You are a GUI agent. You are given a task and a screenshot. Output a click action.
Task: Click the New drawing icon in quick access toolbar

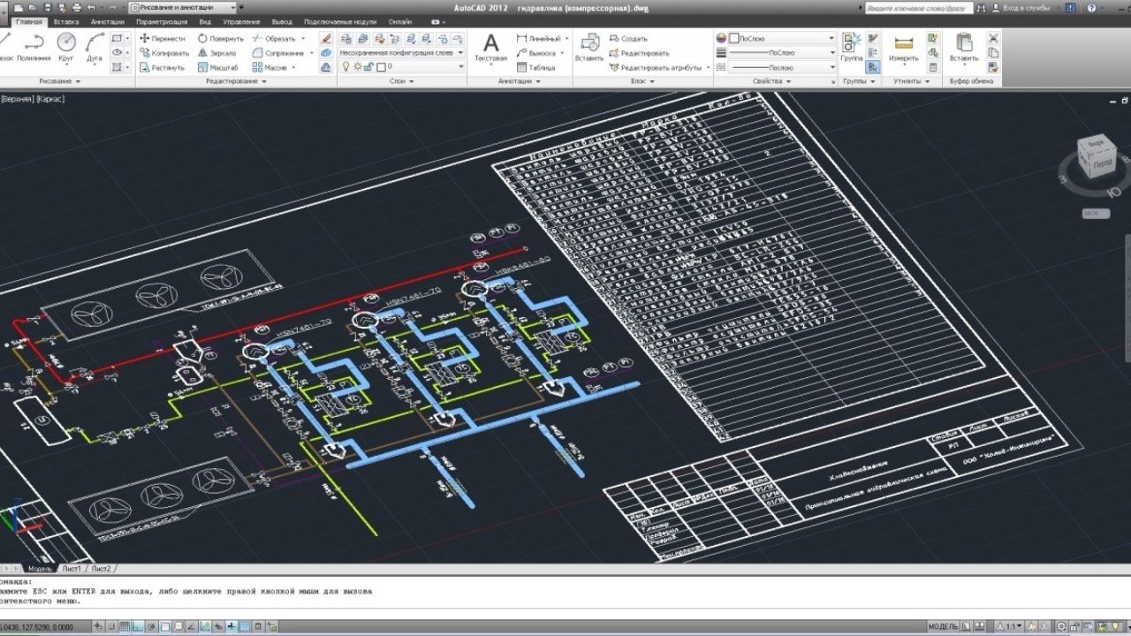[19, 7]
